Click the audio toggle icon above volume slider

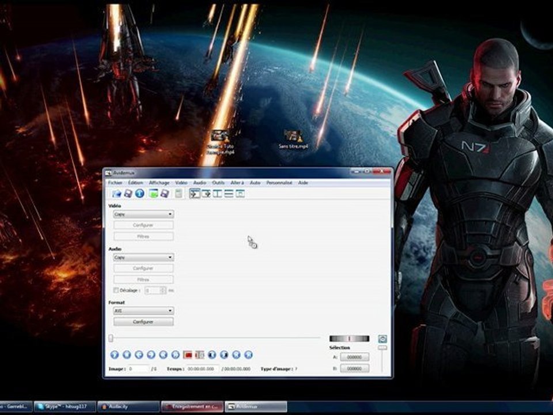[x=382, y=339]
